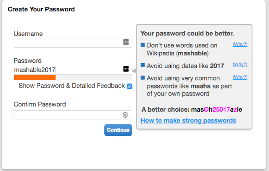Open How to make strong passwords link
This screenshot has height=171, width=269.
coord(188,120)
